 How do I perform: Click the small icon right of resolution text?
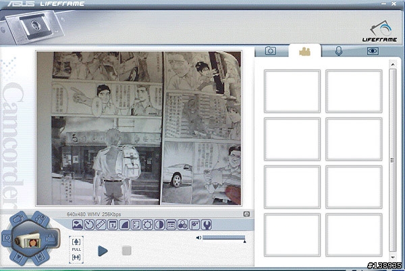coord(246,214)
